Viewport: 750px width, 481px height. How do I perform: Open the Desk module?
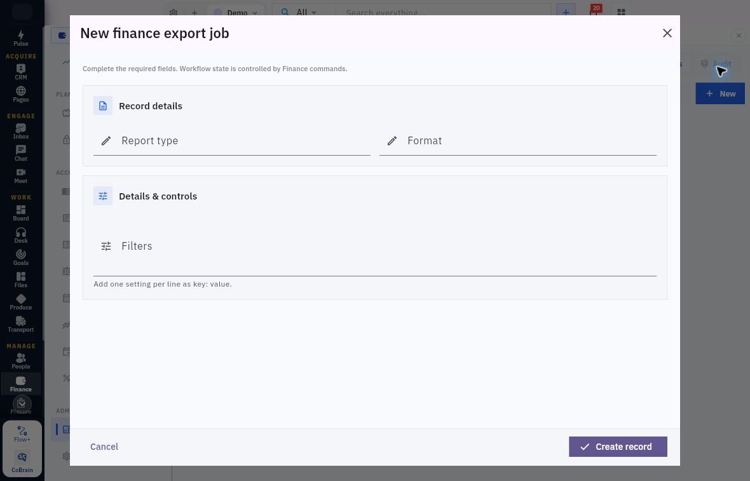20,235
